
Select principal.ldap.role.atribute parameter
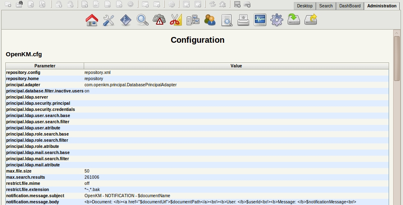[x=33, y=147]
